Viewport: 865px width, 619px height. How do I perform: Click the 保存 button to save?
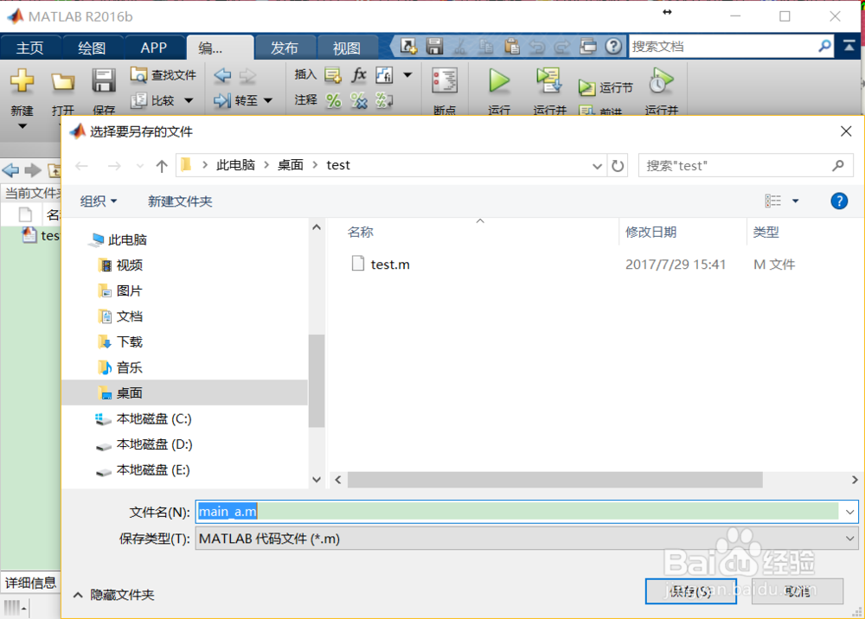click(690, 591)
